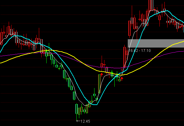Select the tall green rebound candle next to the red arrow

click(99, 84)
